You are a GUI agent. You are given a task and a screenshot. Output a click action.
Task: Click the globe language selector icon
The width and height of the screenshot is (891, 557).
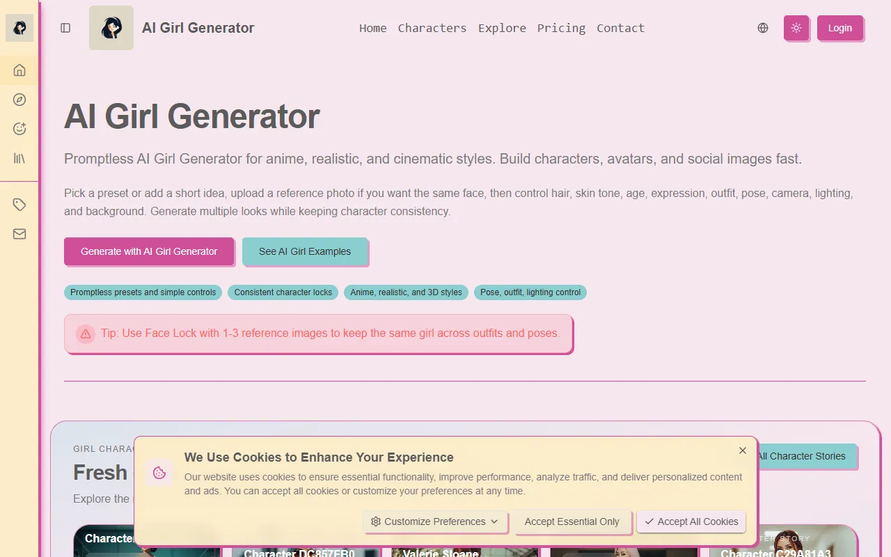coord(763,28)
